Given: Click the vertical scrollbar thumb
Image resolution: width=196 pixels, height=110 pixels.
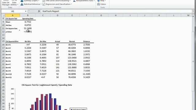Looking at the screenshot, I should point(193,62).
